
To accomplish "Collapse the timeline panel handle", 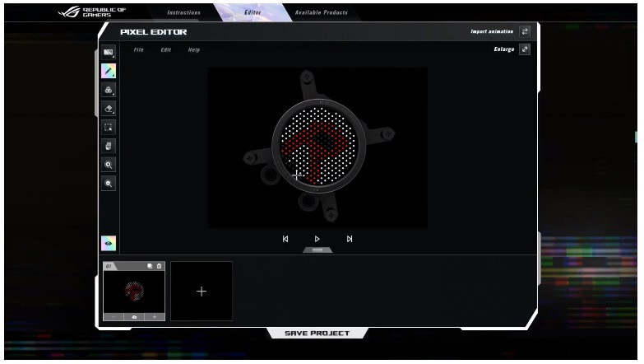I will click(x=317, y=250).
